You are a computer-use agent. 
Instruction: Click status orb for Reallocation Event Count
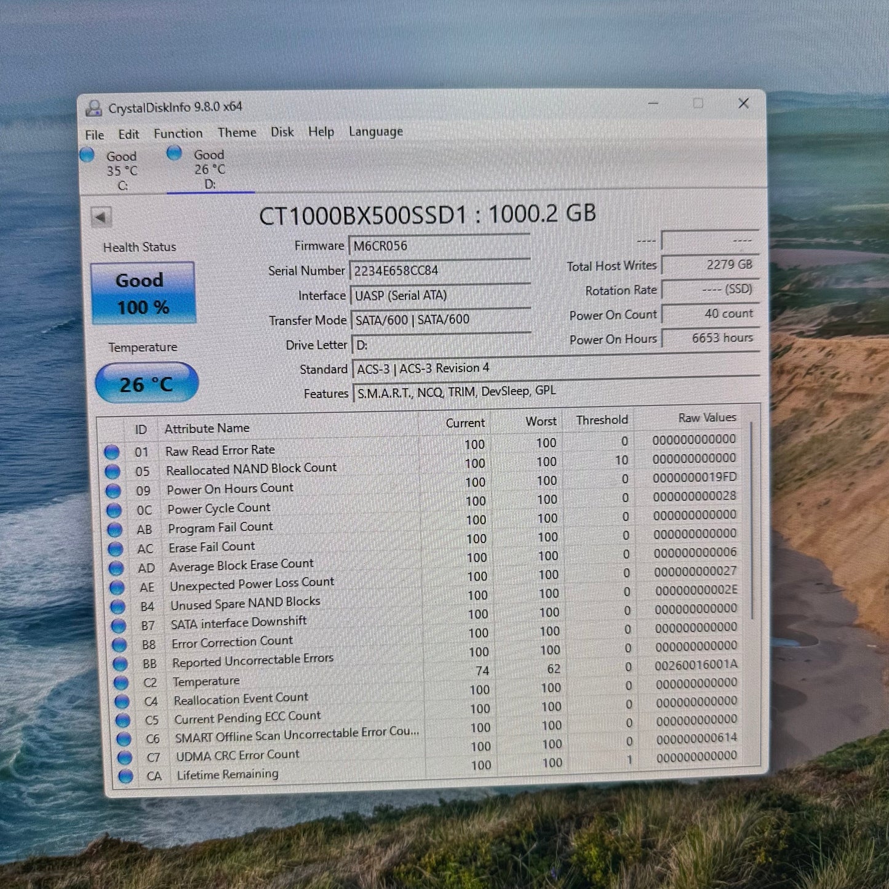[122, 701]
